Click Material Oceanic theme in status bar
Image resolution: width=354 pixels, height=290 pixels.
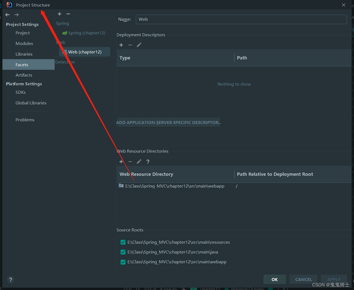[248, 289]
